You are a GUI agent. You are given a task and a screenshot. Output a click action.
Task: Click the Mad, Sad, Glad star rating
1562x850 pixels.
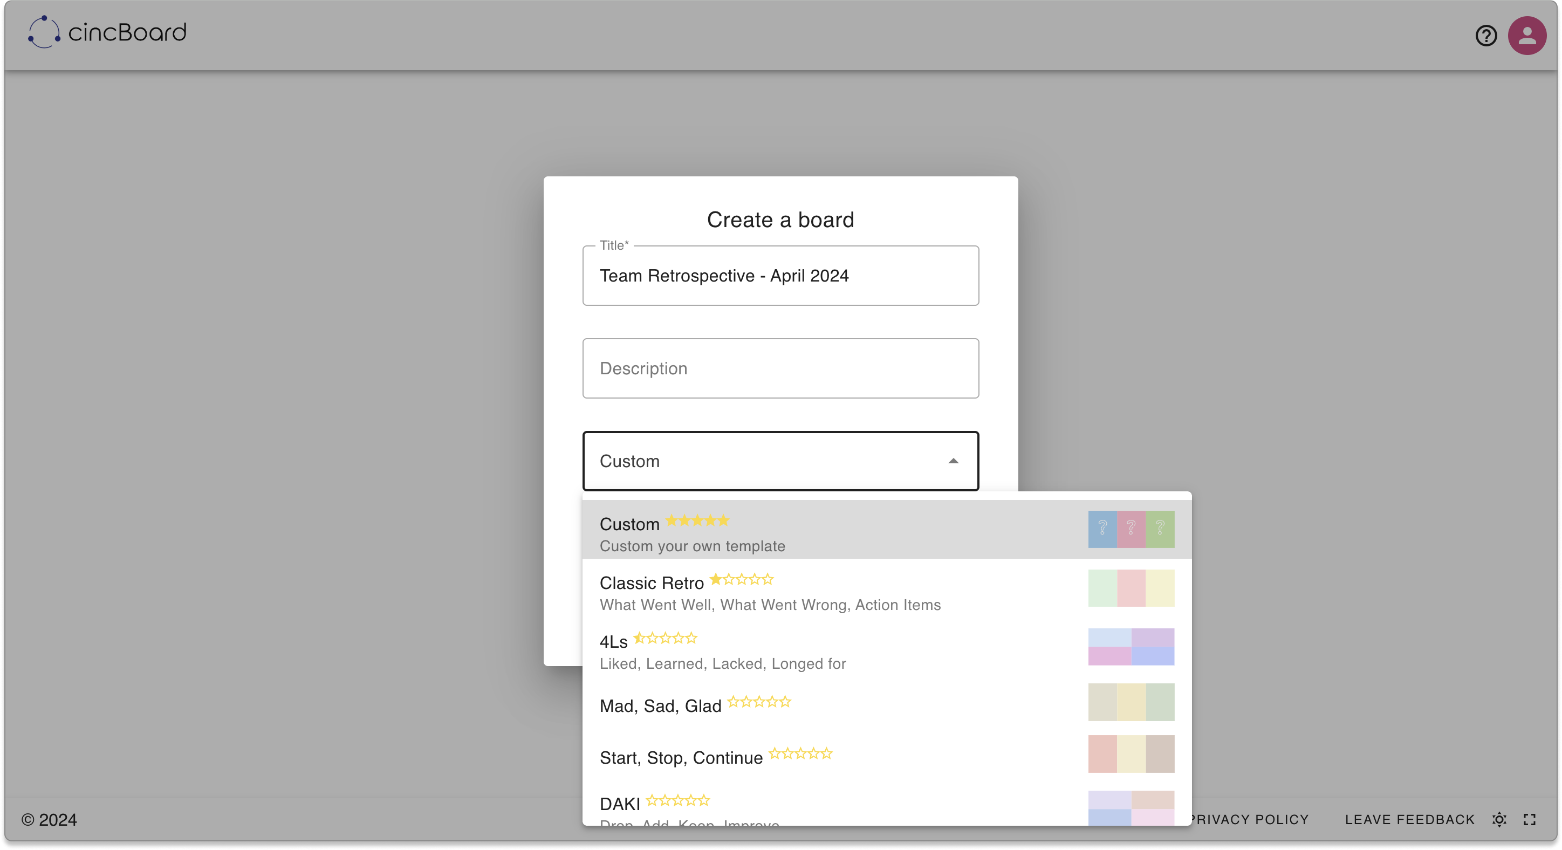pos(759,702)
